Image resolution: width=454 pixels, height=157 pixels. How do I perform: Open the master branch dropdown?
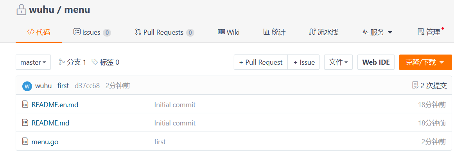pyautogui.click(x=33, y=62)
